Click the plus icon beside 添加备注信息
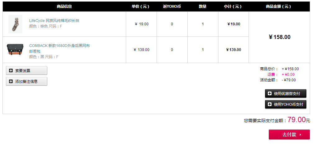 11,81
